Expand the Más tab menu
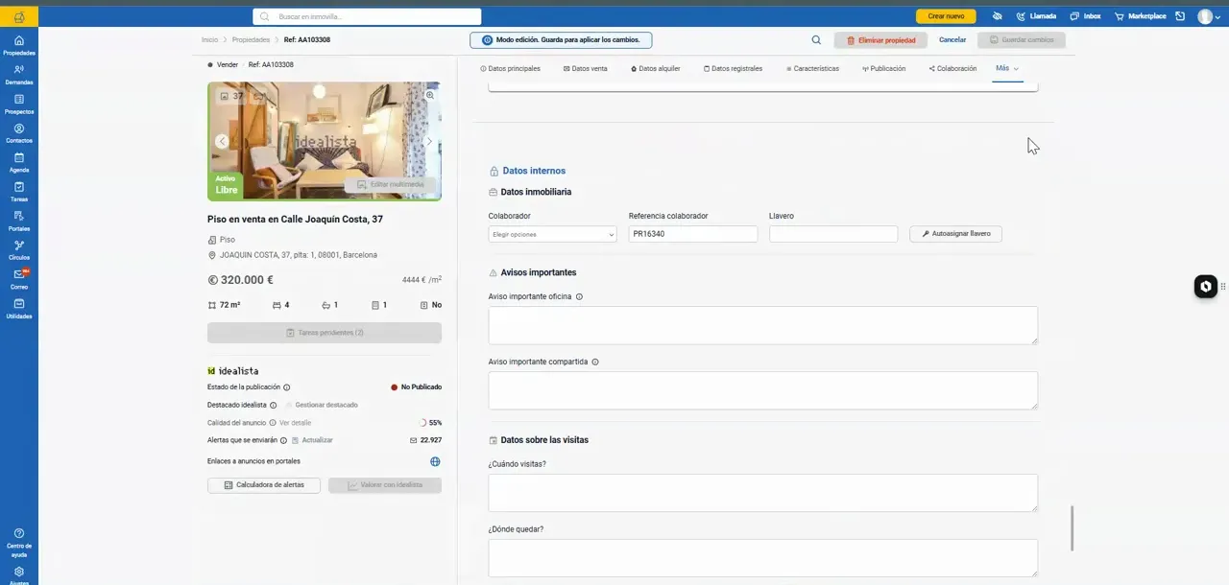 coord(1007,69)
